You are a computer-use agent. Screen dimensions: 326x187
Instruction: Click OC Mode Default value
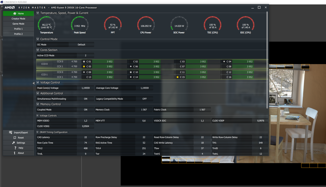(x=81, y=45)
